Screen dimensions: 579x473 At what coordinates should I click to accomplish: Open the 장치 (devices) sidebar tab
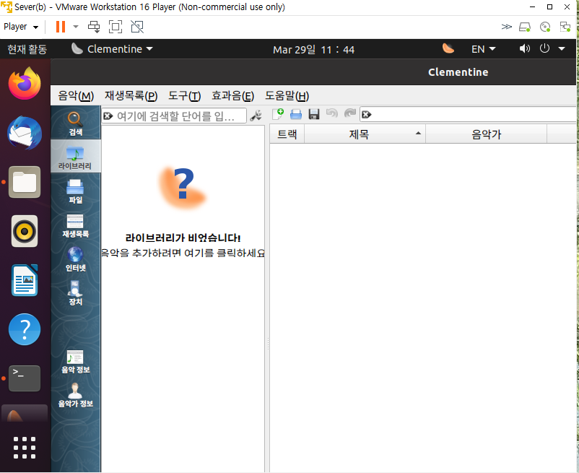75,293
